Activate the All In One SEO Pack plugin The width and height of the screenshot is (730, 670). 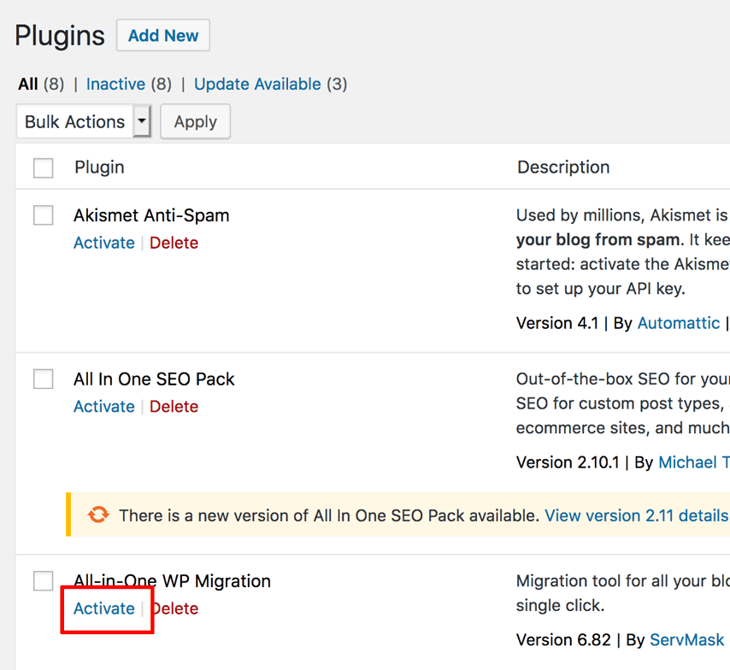click(x=103, y=407)
